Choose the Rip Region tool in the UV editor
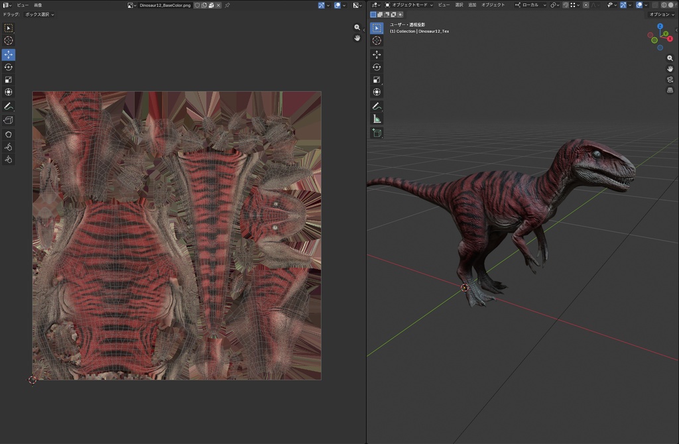This screenshot has height=444, width=679. click(x=8, y=121)
